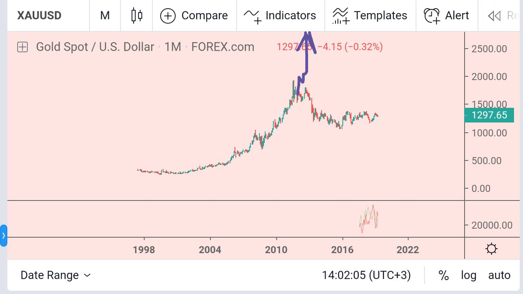The image size is (523, 294).
Task: Click the current price label 1297.65
Action: [x=489, y=115]
